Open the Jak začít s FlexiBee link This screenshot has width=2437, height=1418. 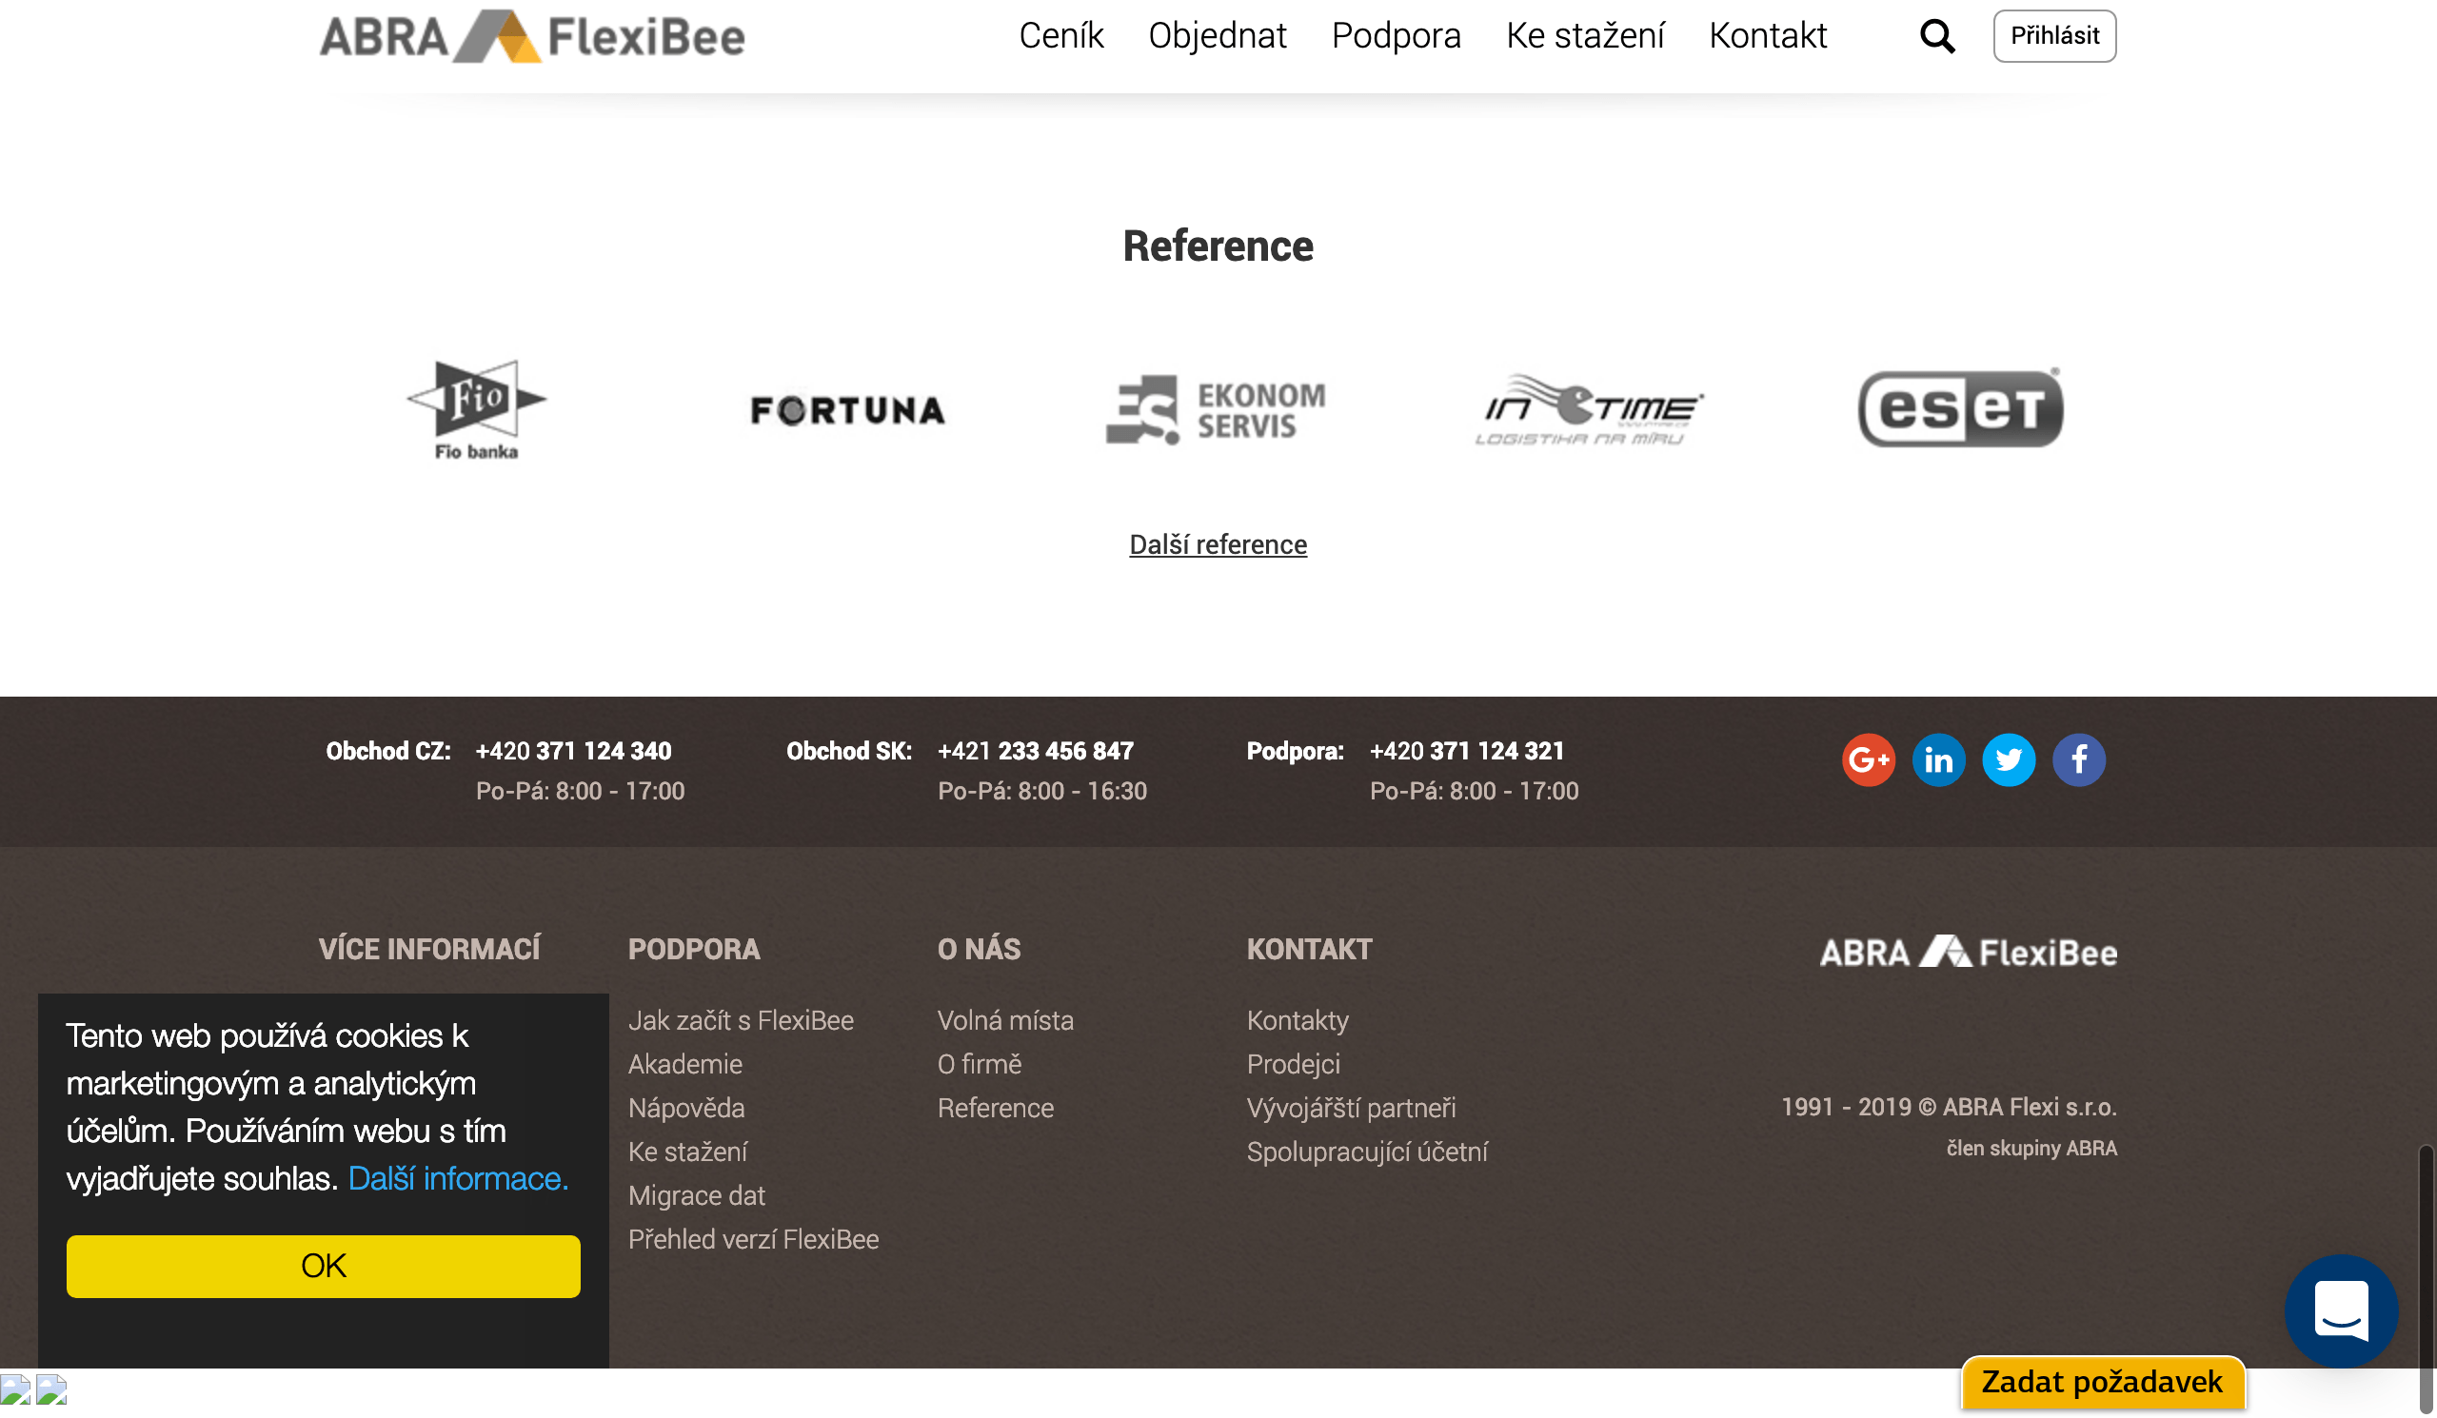coord(741,1021)
